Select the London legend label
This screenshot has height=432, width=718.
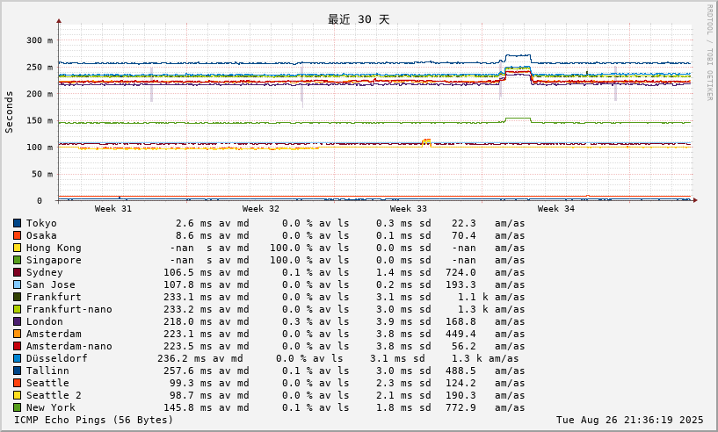45,321
